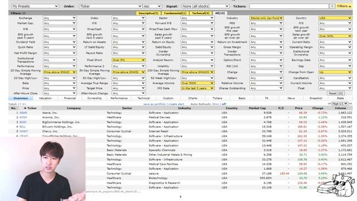Viewport: 357px width, 201px height.
Task: Change Country filter set to USA
Action: click(x=335, y=18)
